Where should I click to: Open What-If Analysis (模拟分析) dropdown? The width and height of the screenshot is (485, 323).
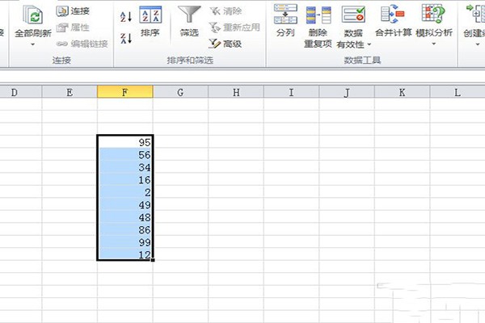[x=434, y=44]
